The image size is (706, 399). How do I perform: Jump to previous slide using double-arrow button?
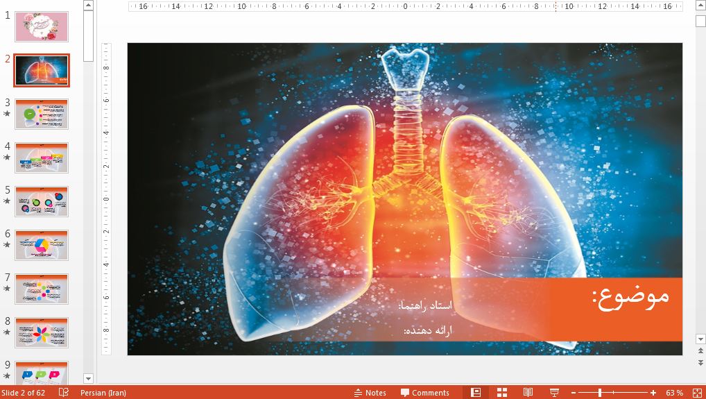700,351
